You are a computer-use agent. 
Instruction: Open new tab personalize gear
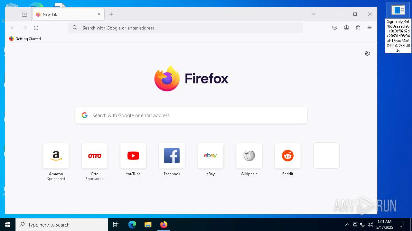[x=367, y=53]
